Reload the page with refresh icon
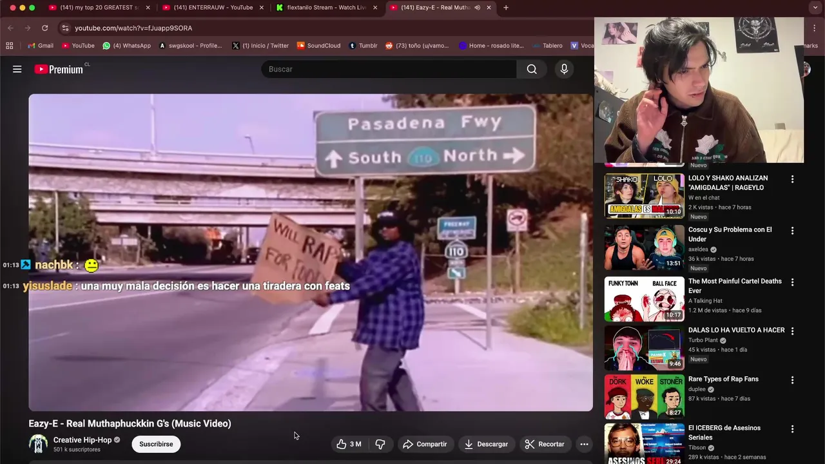This screenshot has height=464, width=825. tap(44, 28)
